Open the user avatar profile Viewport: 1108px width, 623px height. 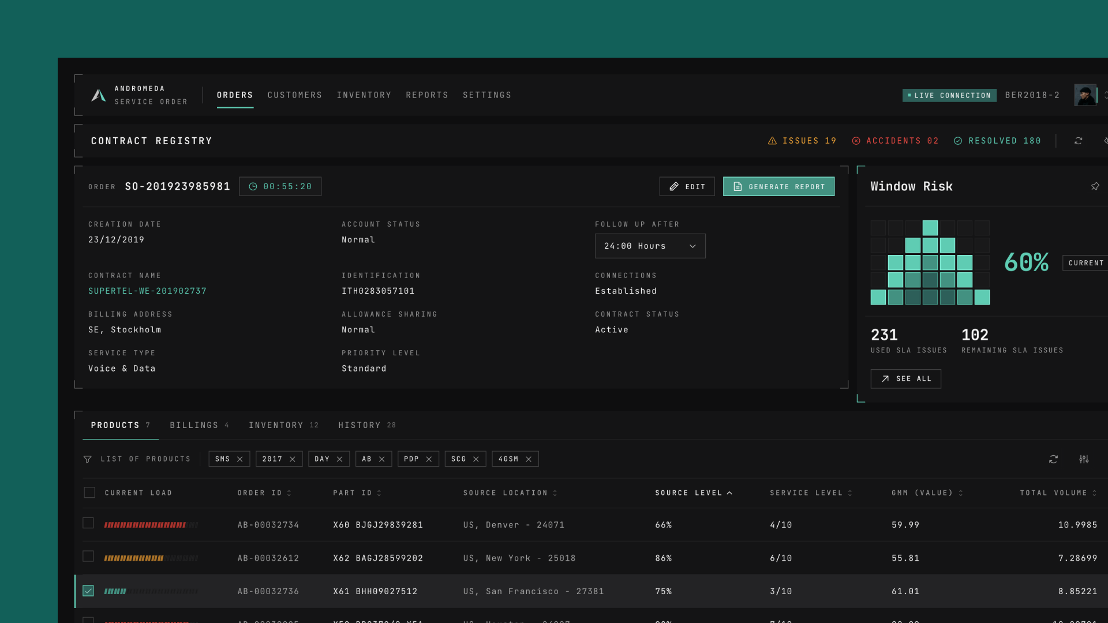point(1085,95)
